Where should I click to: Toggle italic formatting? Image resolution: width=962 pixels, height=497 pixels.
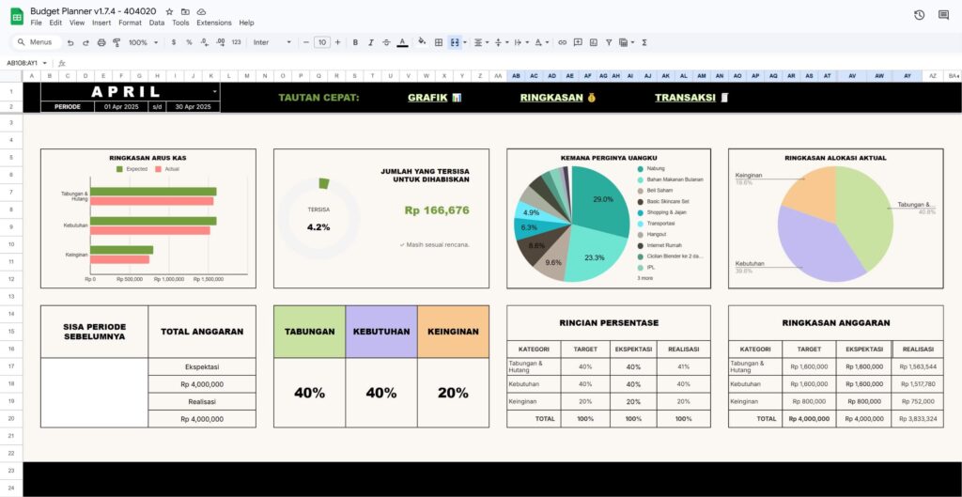pyautogui.click(x=371, y=42)
